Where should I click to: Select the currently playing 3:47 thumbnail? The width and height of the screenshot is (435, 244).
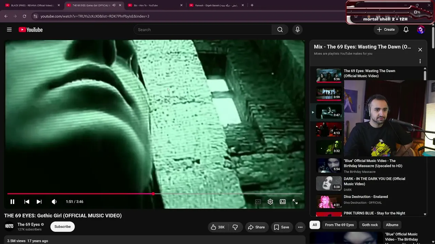tap(329, 111)
